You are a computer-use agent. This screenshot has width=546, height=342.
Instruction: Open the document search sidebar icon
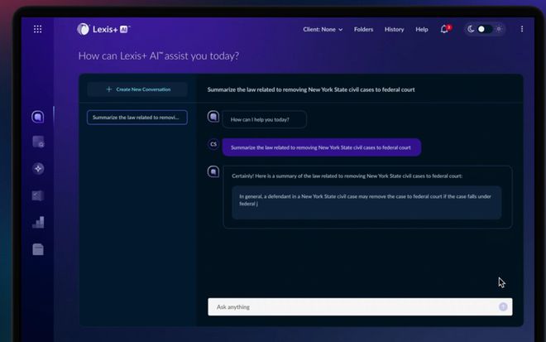pyautogui.click(x=38, y=142)
